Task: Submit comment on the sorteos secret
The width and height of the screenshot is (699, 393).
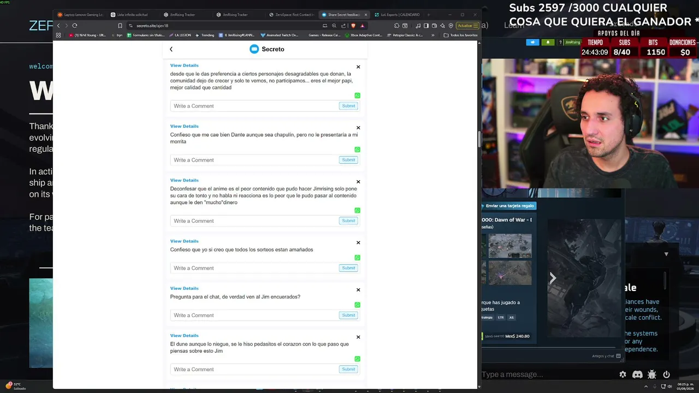Action: point(348,268)
